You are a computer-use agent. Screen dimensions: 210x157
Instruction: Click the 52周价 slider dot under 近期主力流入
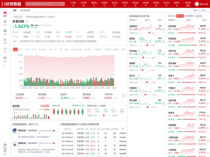104,115
